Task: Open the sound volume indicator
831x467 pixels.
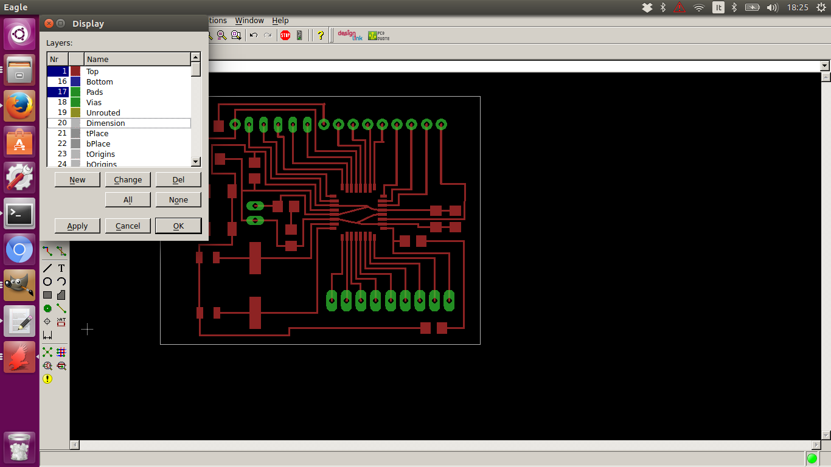Action: pos(773,7)
